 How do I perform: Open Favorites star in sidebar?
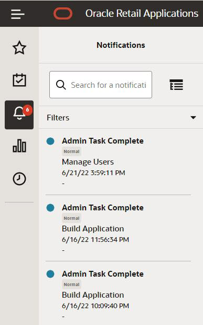click(19, 48)
